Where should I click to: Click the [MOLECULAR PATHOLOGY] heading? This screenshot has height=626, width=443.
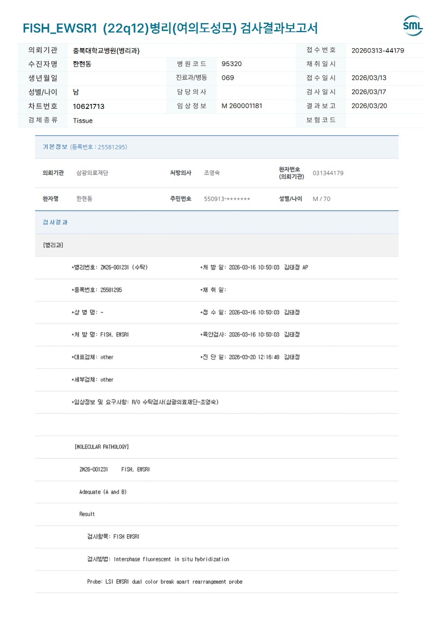point(101,447)
